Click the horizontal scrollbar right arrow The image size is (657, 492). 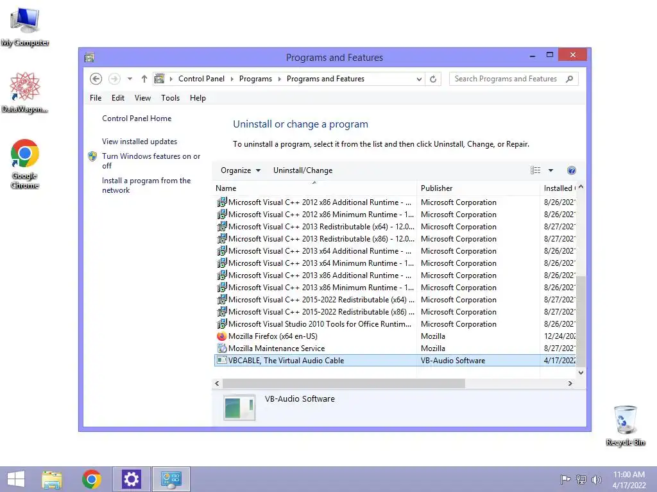click(x=570, y=383)
